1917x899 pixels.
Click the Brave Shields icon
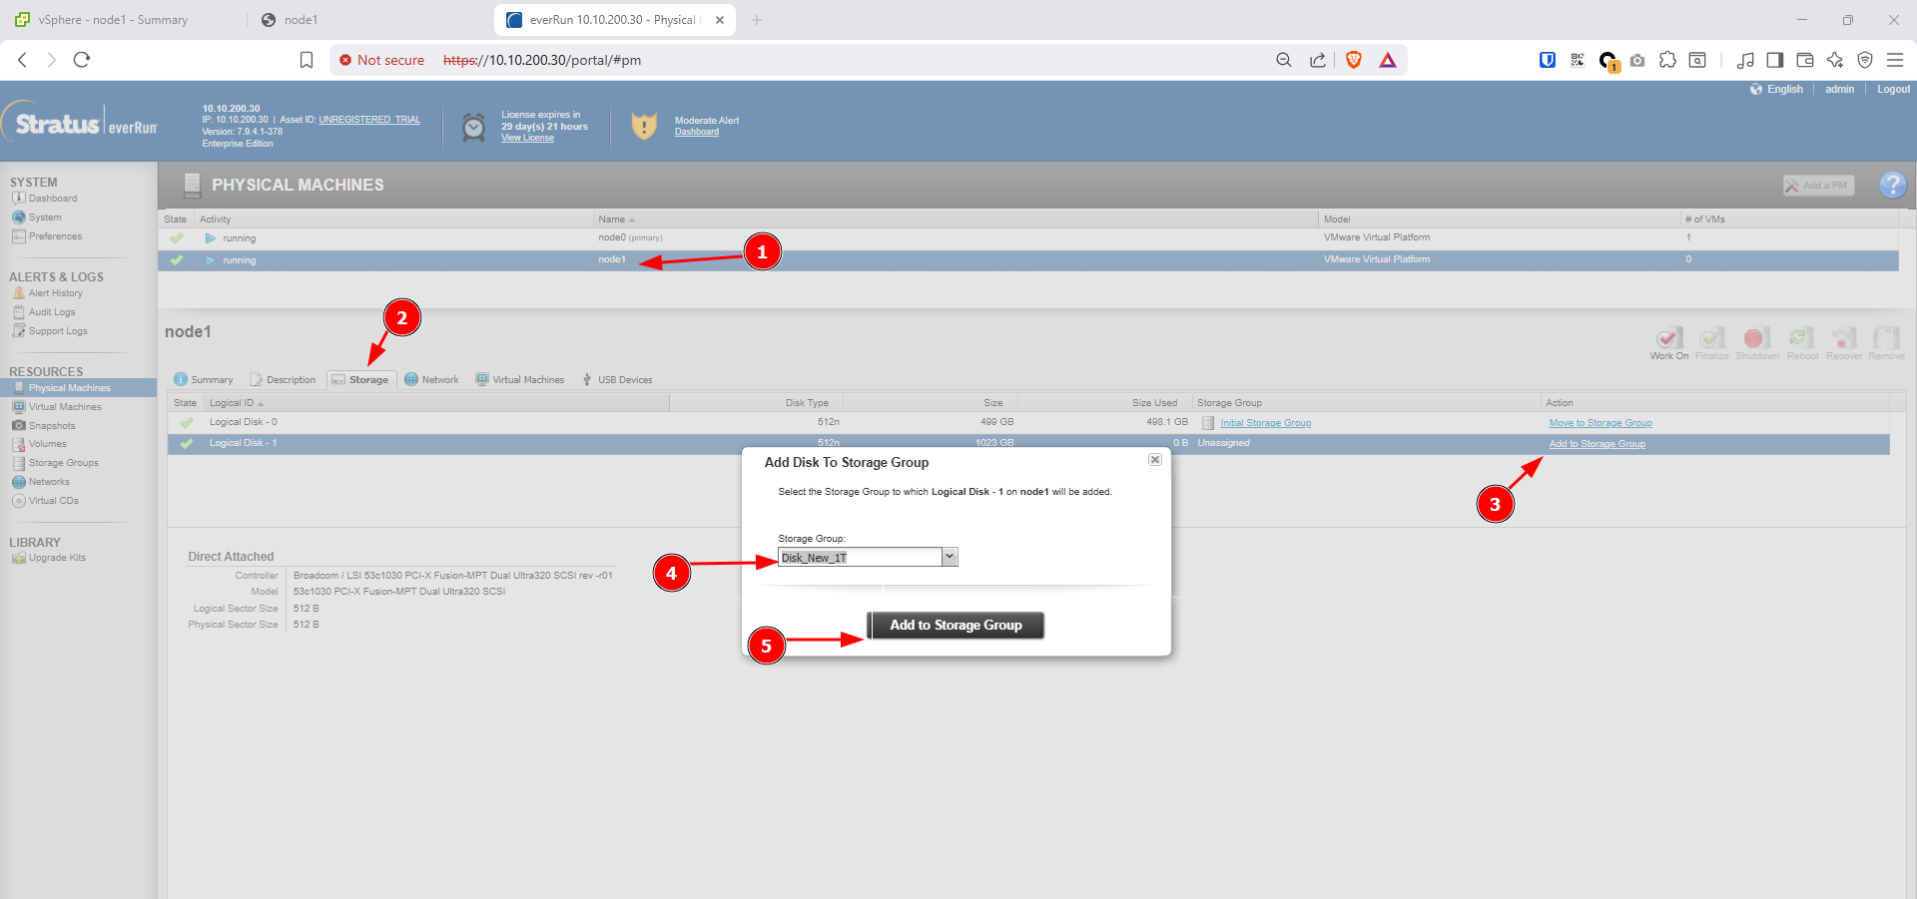(x=1353, y=60)
